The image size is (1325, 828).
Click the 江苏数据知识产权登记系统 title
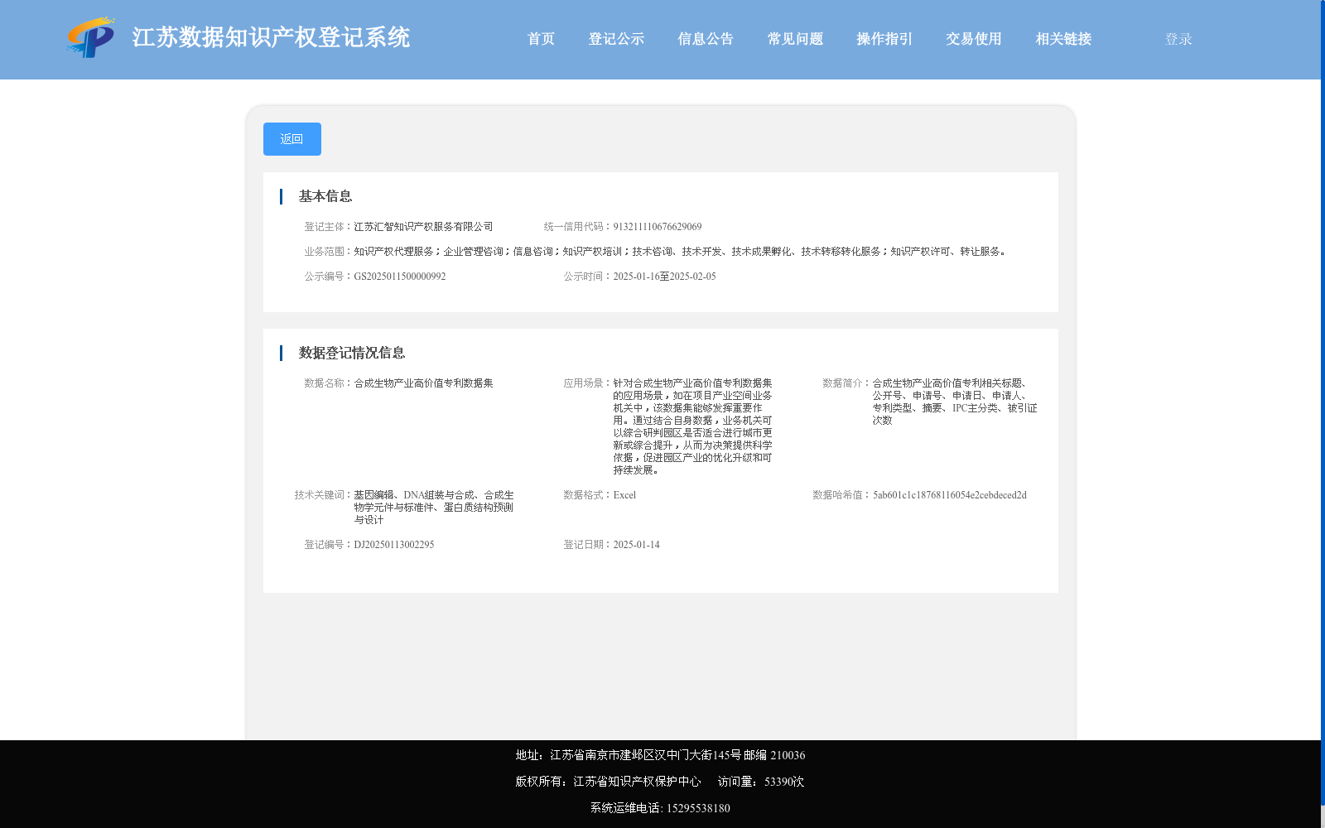point(271,38)
